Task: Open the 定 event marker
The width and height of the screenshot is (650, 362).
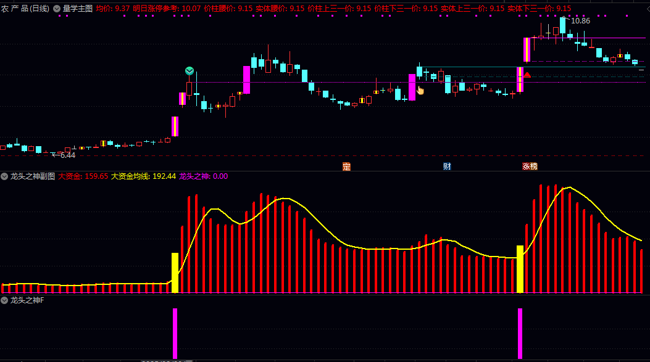Action: pos(346,167)
